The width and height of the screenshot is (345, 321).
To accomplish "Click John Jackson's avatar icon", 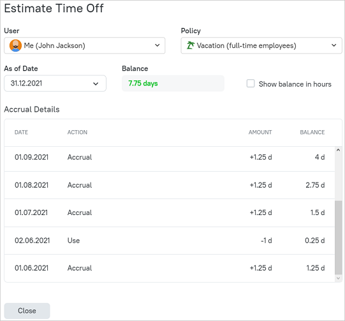I will [15, 45].
